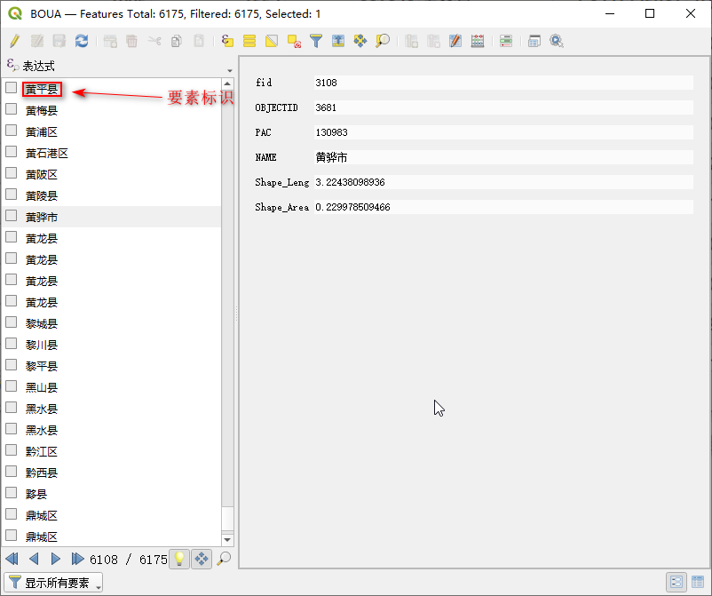The image size is (712, 596).
Task: Click the invert selection icon
Action: 272,41
